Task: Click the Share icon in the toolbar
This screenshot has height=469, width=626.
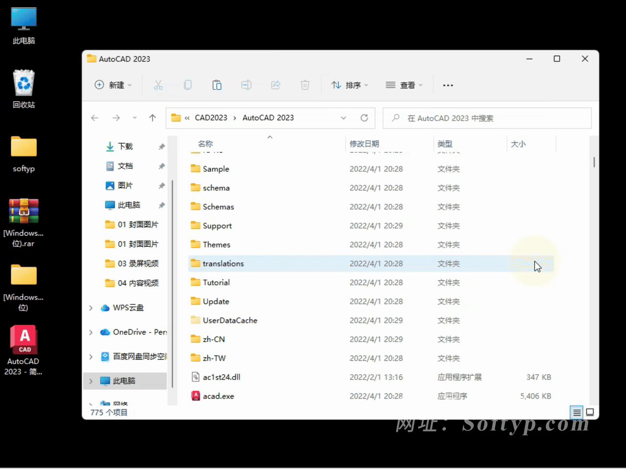Action: point(275,85)
